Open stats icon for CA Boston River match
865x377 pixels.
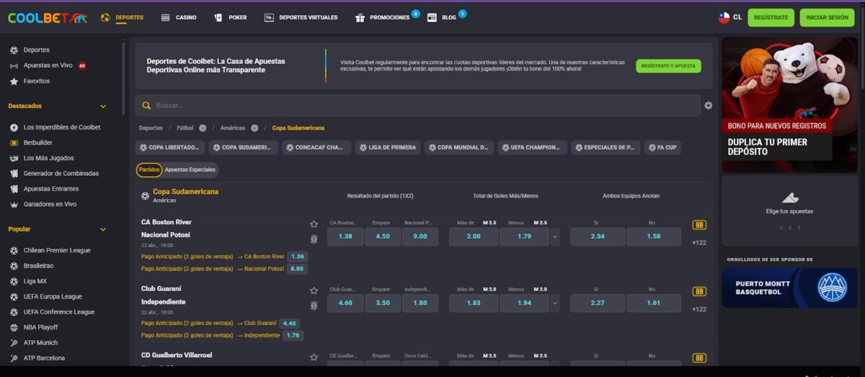pos(314,239)
